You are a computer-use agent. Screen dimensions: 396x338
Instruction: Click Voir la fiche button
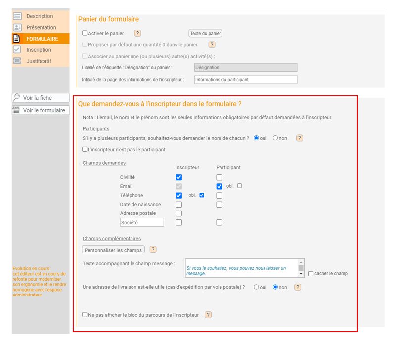pos(41,98)
